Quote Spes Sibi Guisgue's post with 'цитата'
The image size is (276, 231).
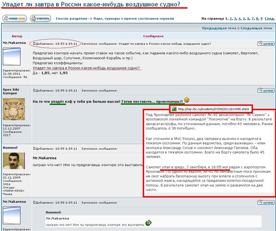click(x=266, y=90)
